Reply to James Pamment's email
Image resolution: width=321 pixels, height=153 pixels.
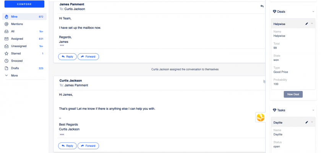67,57
